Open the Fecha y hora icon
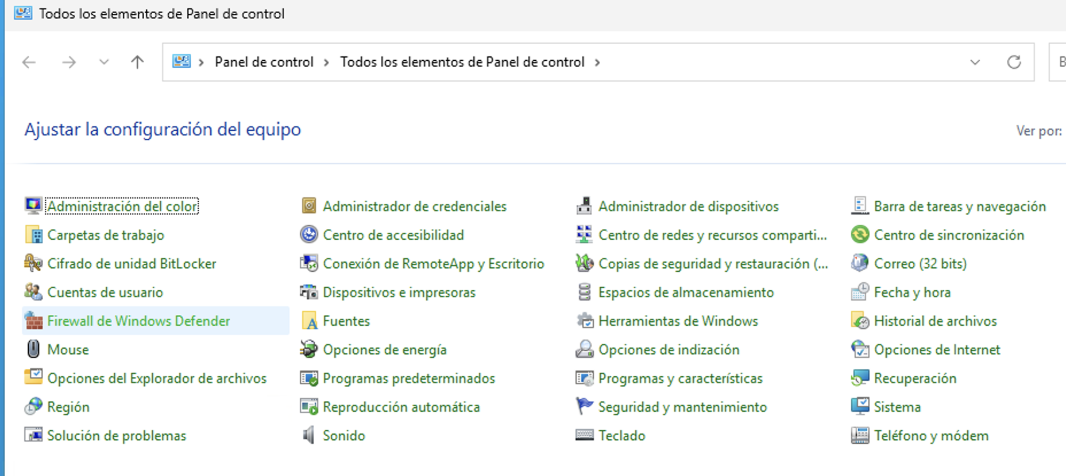The height and width of the screenshot is (476, 1066). [860, 292]
